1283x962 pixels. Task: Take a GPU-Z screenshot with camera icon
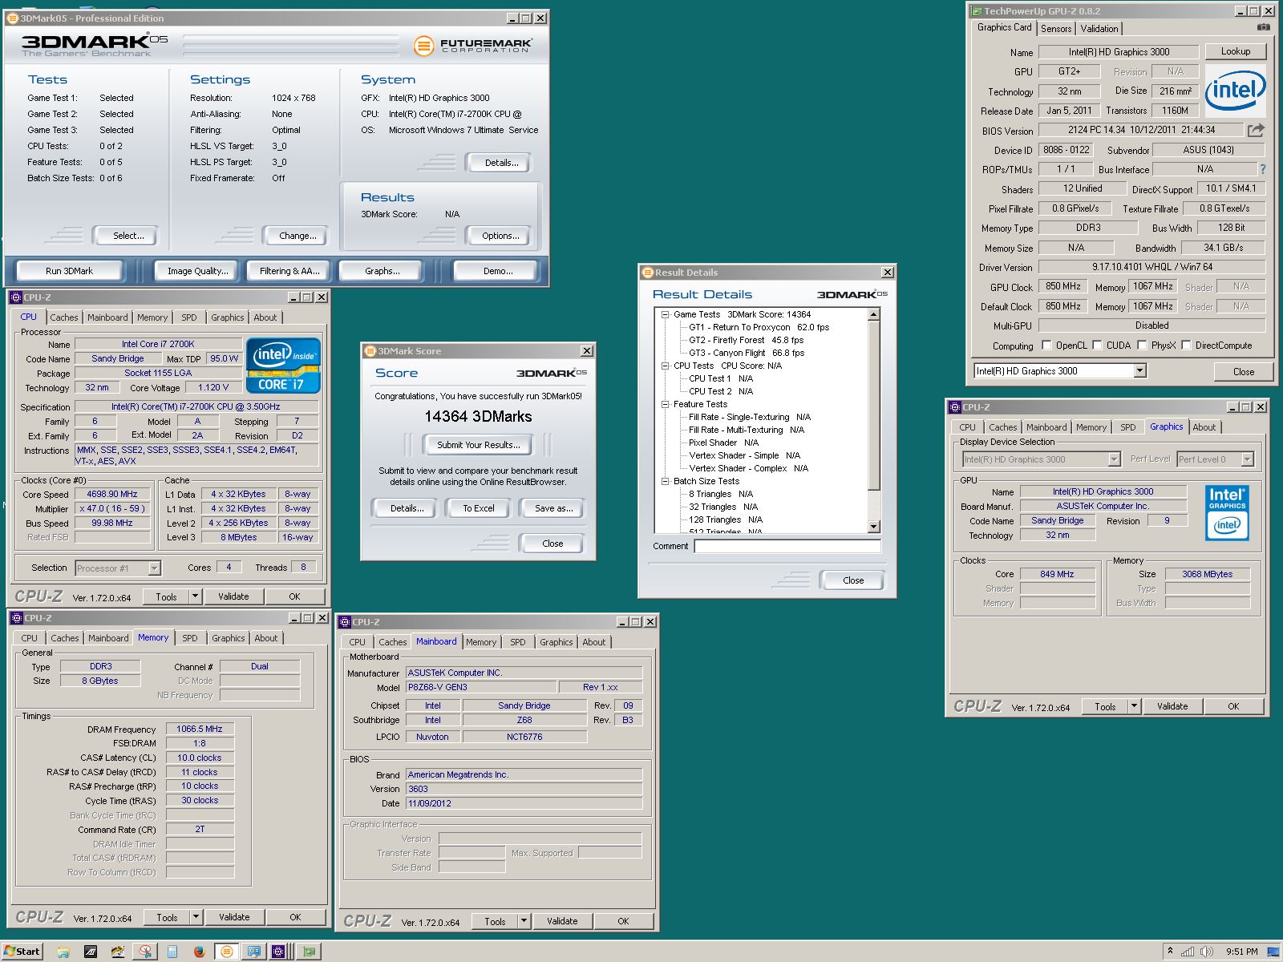click(x=1264, y=27)
